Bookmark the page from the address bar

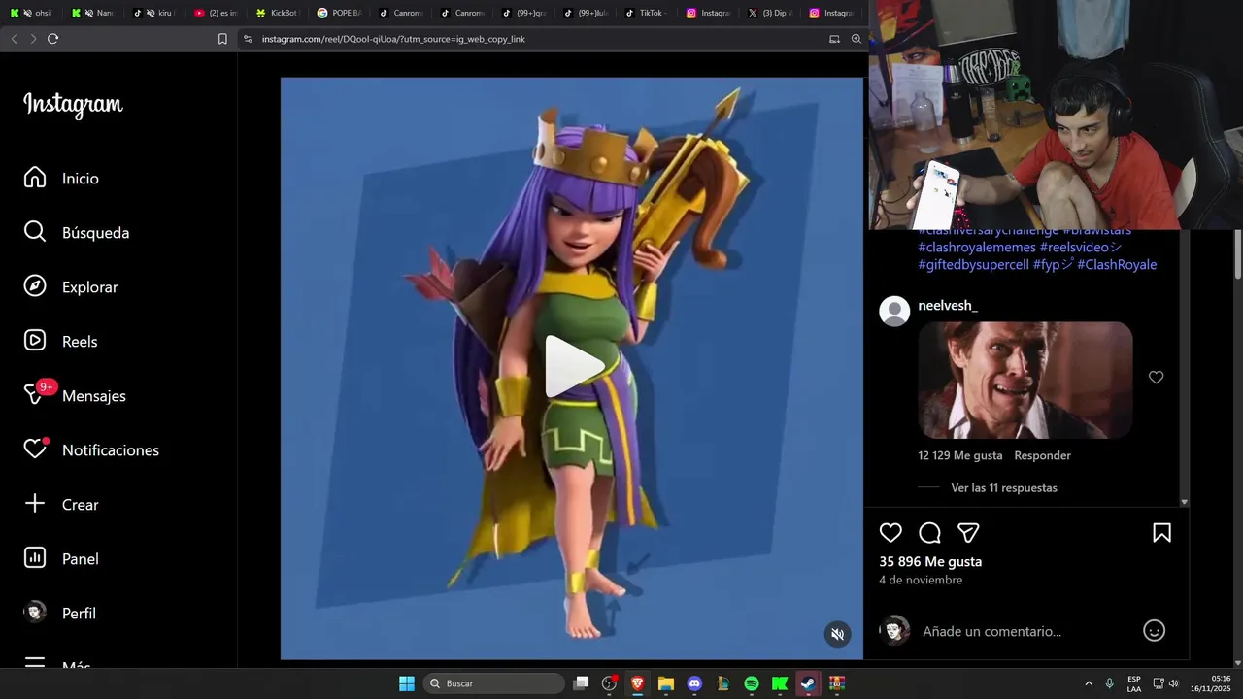[x=222, y=39]
